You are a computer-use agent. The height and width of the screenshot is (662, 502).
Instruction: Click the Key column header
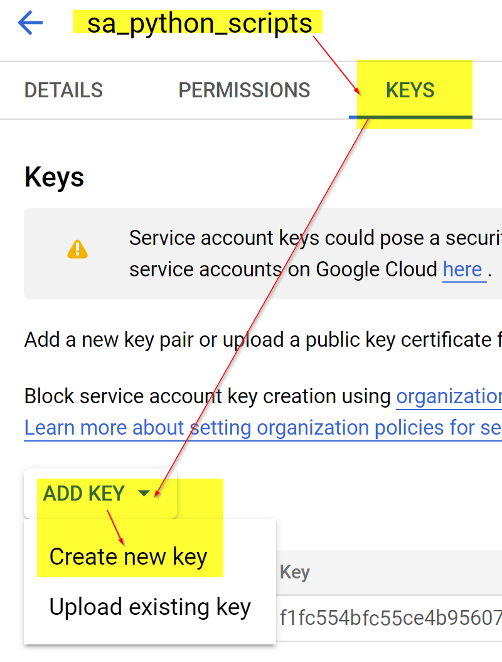click(x=295, y=572)
